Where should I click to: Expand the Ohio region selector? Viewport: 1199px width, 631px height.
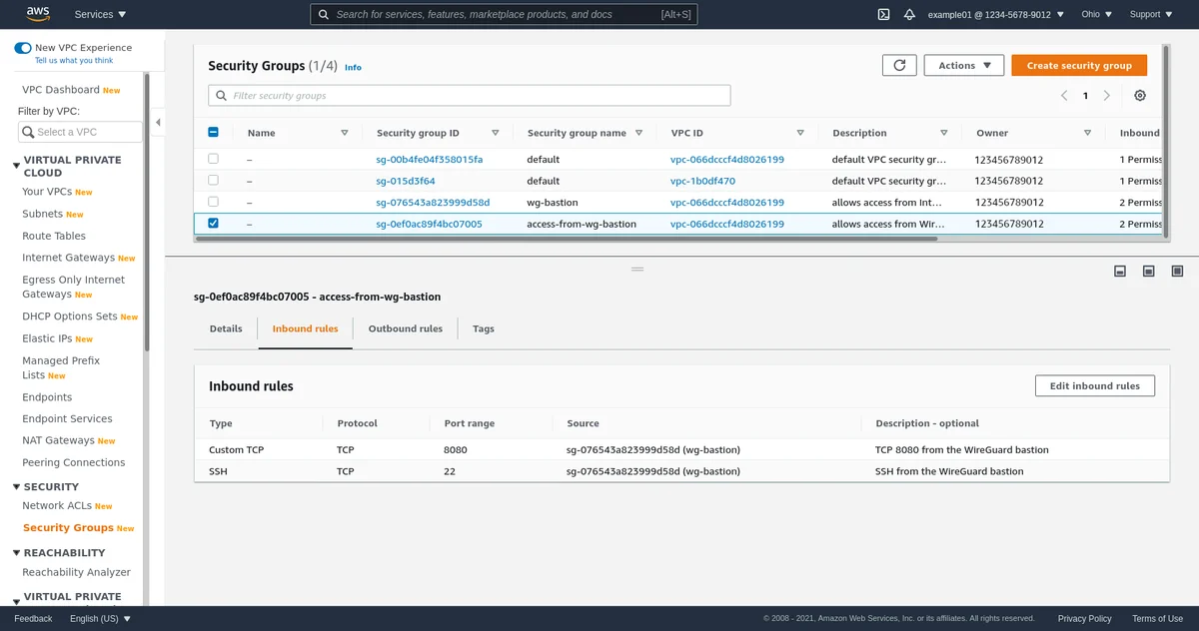(1090, 14)
